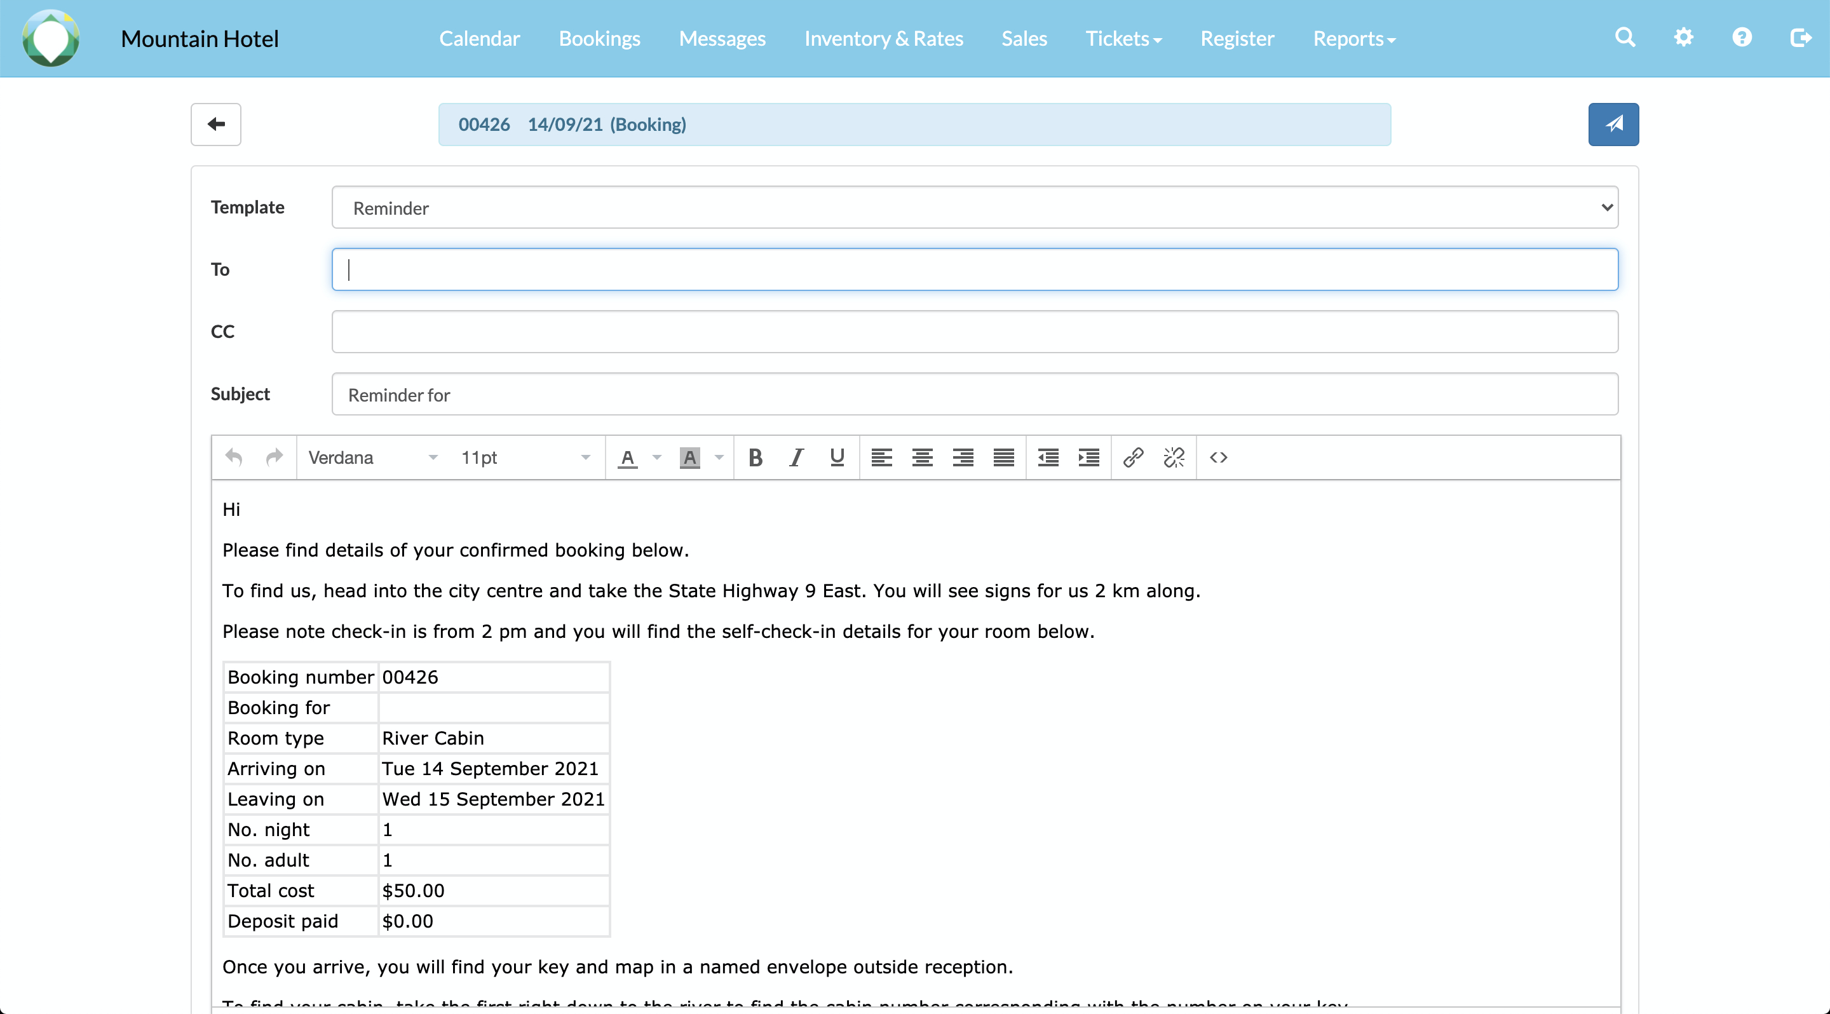Open the background color picker arrow
Screen dimensions: 1830x1014
[719, 457]
